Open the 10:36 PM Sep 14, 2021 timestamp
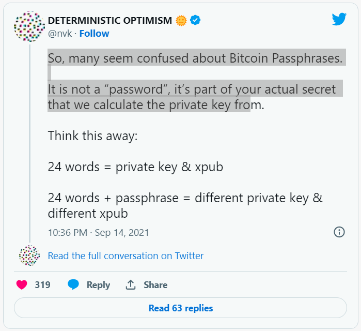Image resolution: width=361 pixels, height=331 pixels. point(98,233)
